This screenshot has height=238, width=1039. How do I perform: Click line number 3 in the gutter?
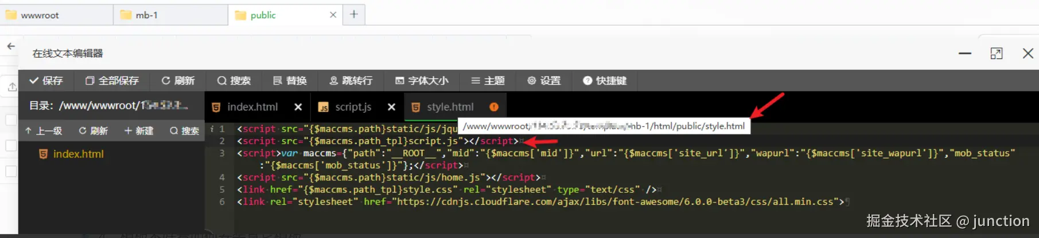(x=222, y=153)
